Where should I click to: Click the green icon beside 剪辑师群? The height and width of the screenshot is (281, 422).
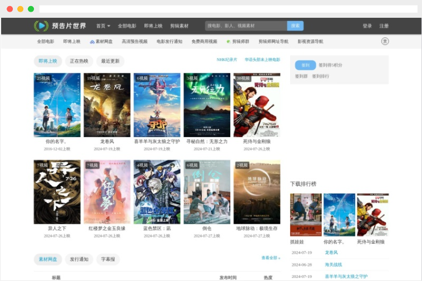[228, 42]
